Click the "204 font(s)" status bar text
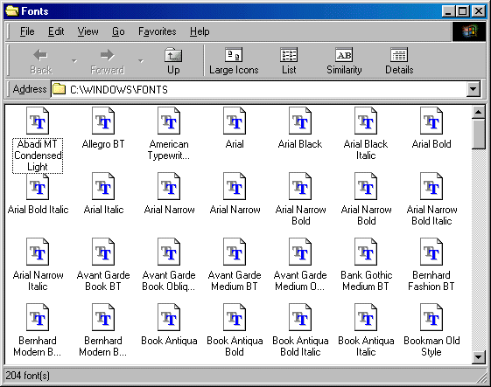491x387 pixels. [28, 376]
